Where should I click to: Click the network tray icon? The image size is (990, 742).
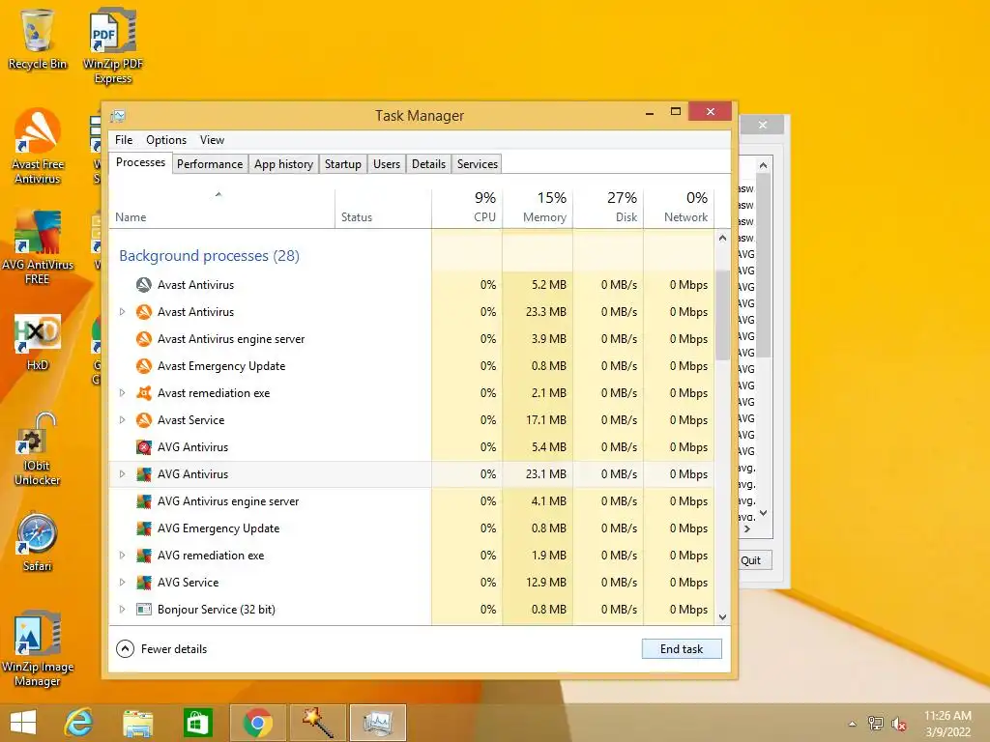click(876, 724)
